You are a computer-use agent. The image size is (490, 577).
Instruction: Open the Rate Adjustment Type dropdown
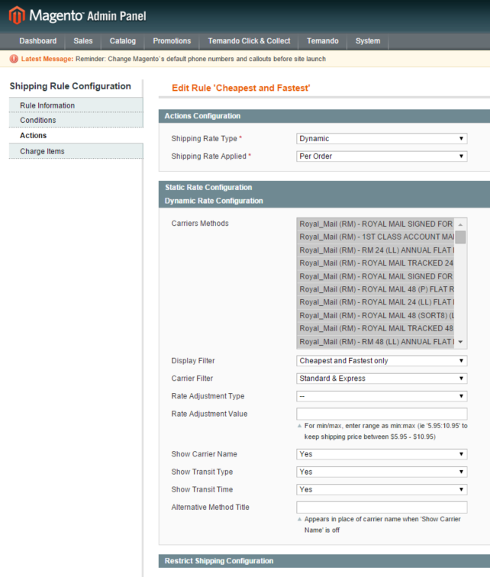(382, 396)
